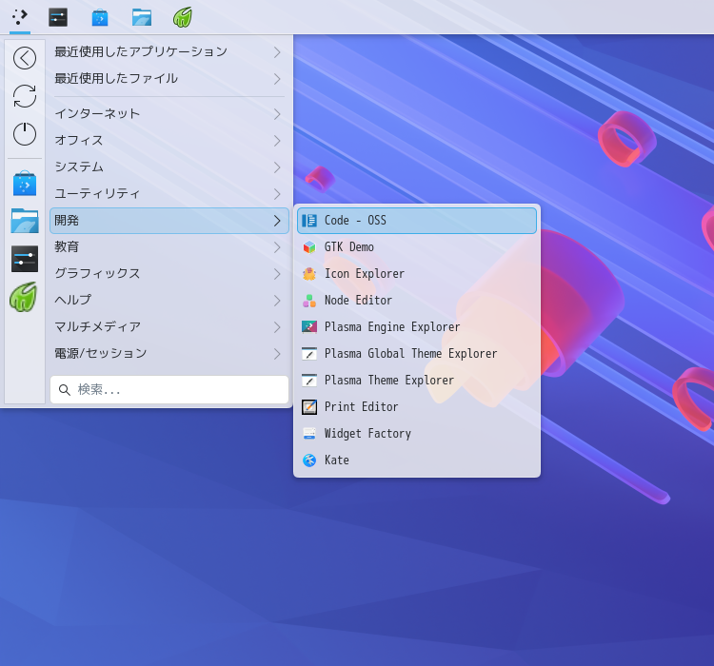714x666 pixels.
Task: Launch Widget Factory
Action: tap(367, 434)
